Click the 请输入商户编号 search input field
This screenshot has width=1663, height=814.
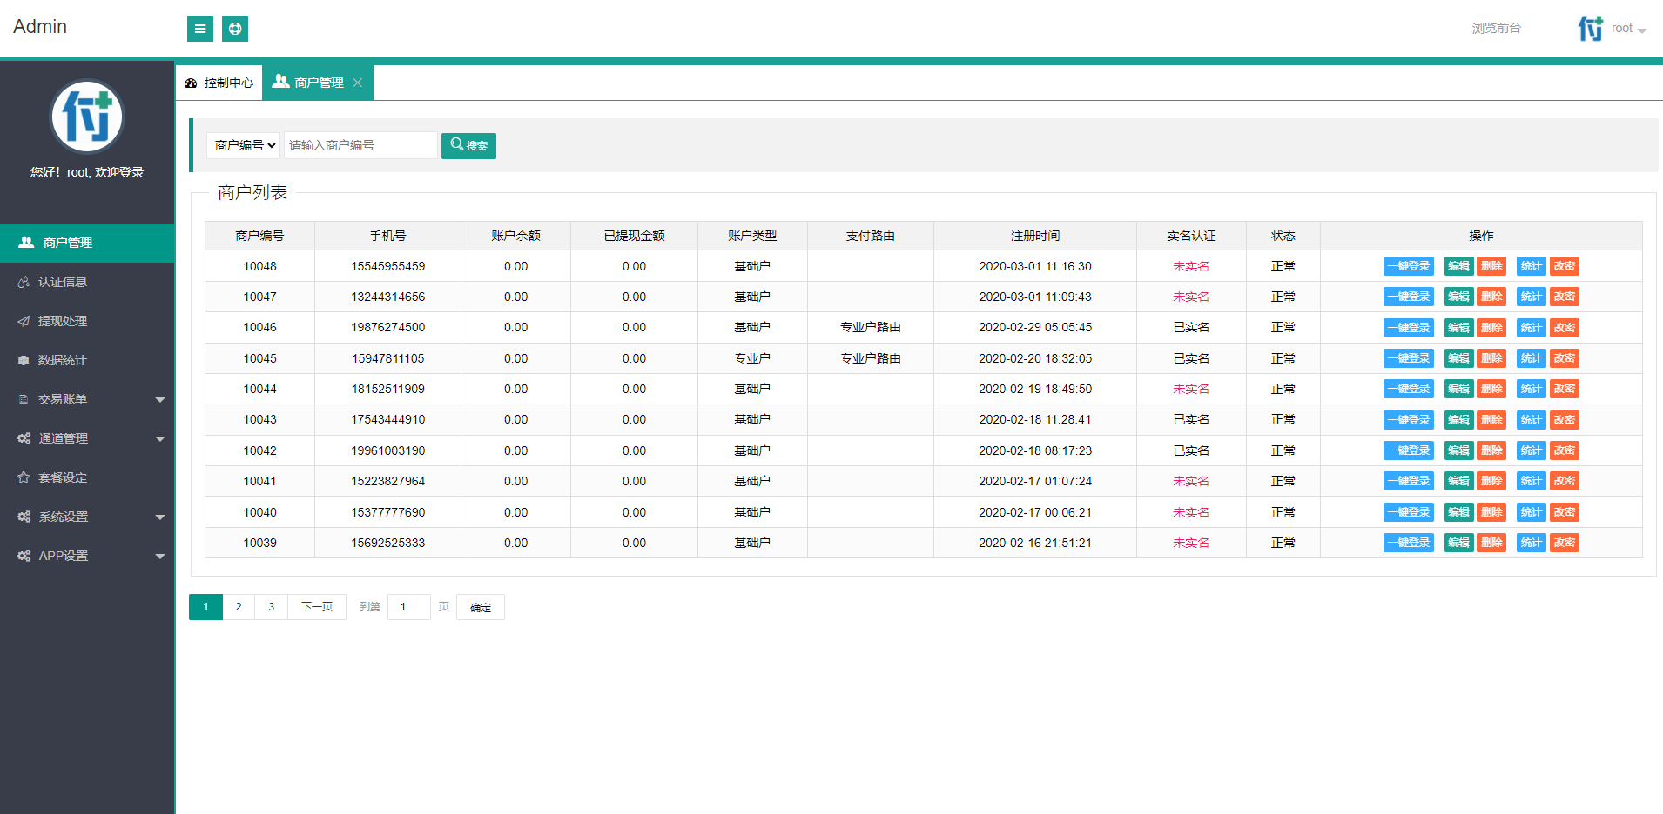[x=360, y=145]
